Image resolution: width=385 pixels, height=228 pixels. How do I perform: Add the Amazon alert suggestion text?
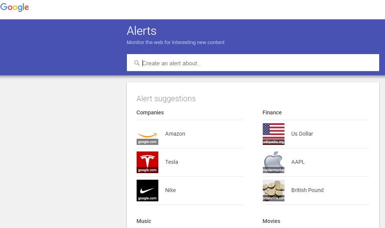[175, 134]
